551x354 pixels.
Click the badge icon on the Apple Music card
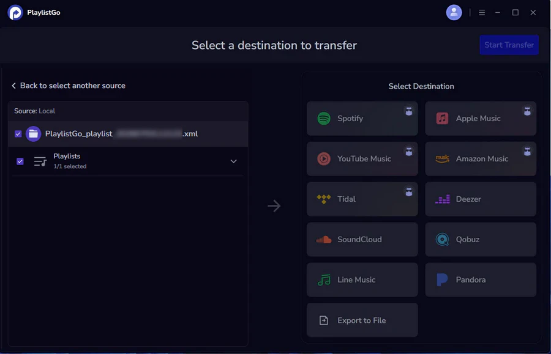[x=527, y=111]
